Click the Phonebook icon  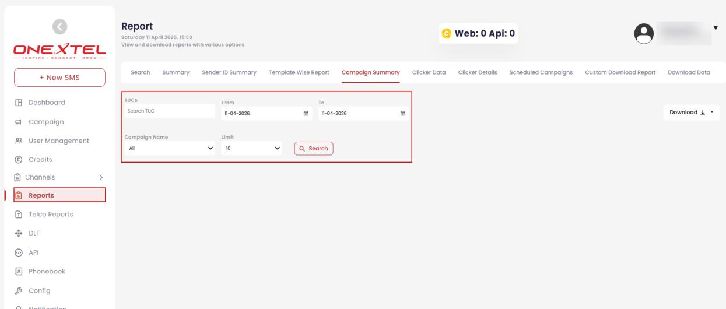[18, 272]
